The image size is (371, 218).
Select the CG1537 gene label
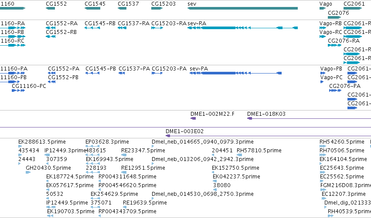click(128, 4)
